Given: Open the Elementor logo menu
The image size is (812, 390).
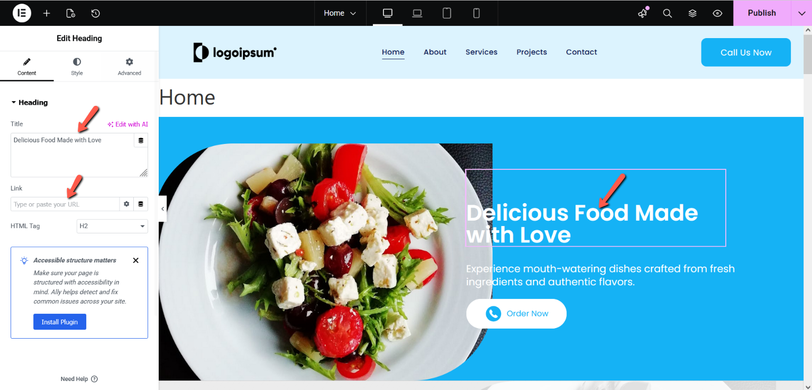Looking at the screenshot, I should (22, 13).
